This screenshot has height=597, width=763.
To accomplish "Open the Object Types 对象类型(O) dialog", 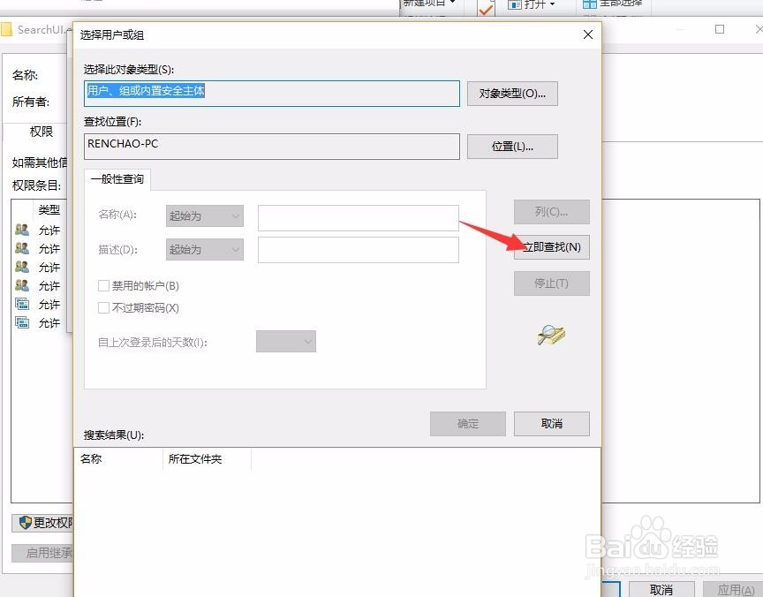I will [x=512, y=93].
